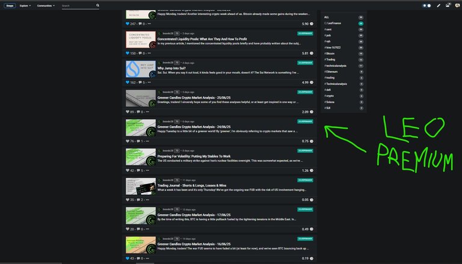This screenshot has width=462, height=264.
Task: Click author avatar on 'Trading Journal' post
Action: pyautogui.click(x=159, y=180)
